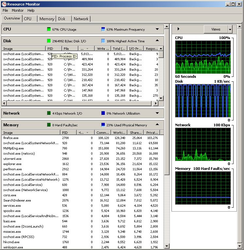The height and width of the screenshot is (250, 244).
Task: Switch to the Memory tab
Action: point(47,19)
